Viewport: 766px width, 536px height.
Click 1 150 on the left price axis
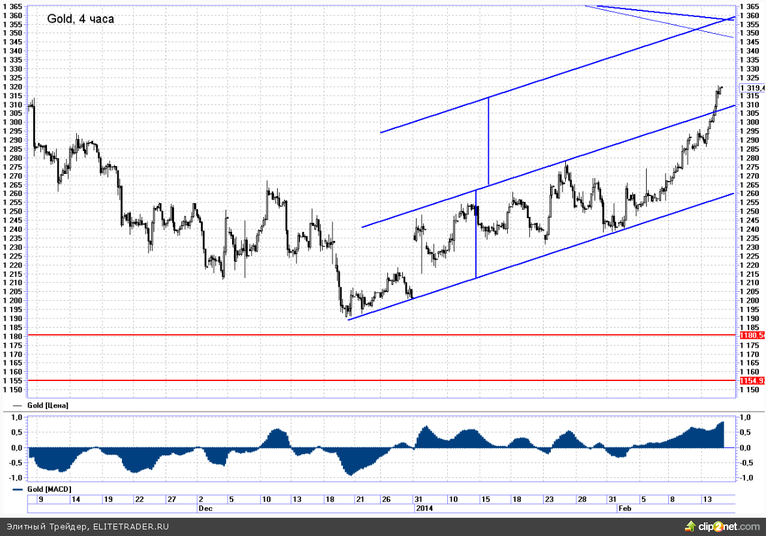tap(12, 390)
